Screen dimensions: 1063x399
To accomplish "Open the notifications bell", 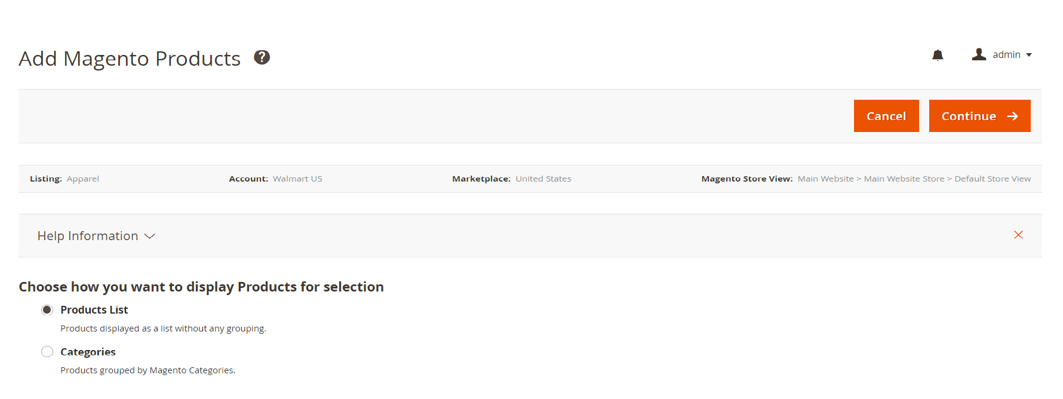I will [938, 55].
